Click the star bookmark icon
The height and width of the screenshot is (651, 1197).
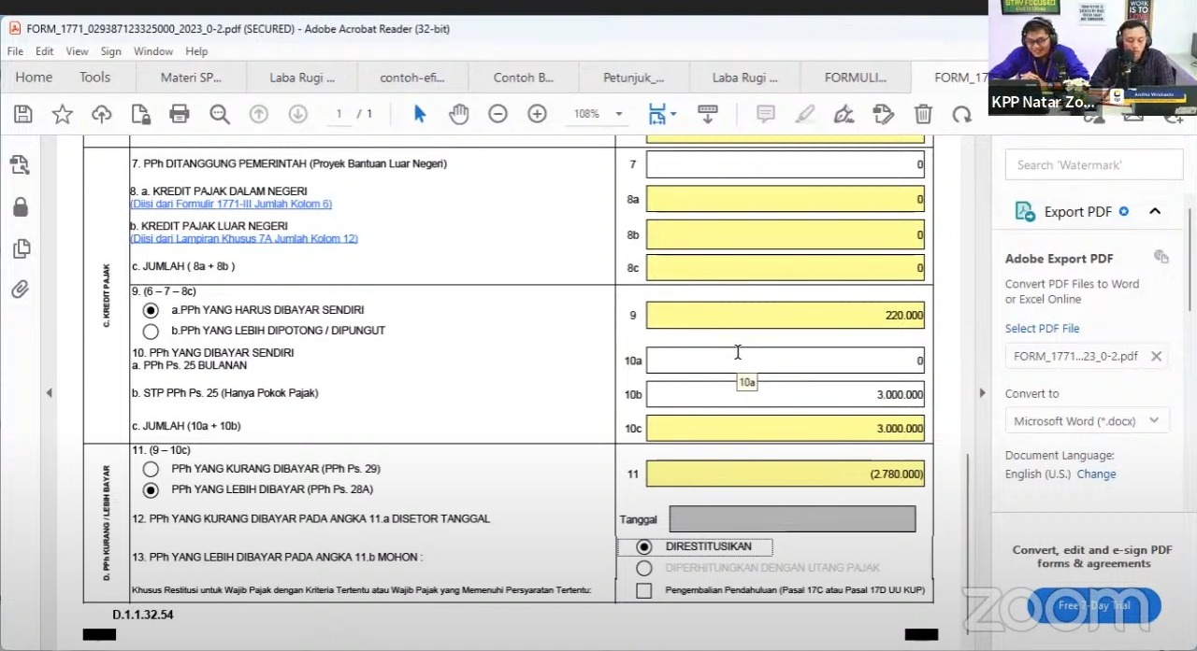point(63,114)
